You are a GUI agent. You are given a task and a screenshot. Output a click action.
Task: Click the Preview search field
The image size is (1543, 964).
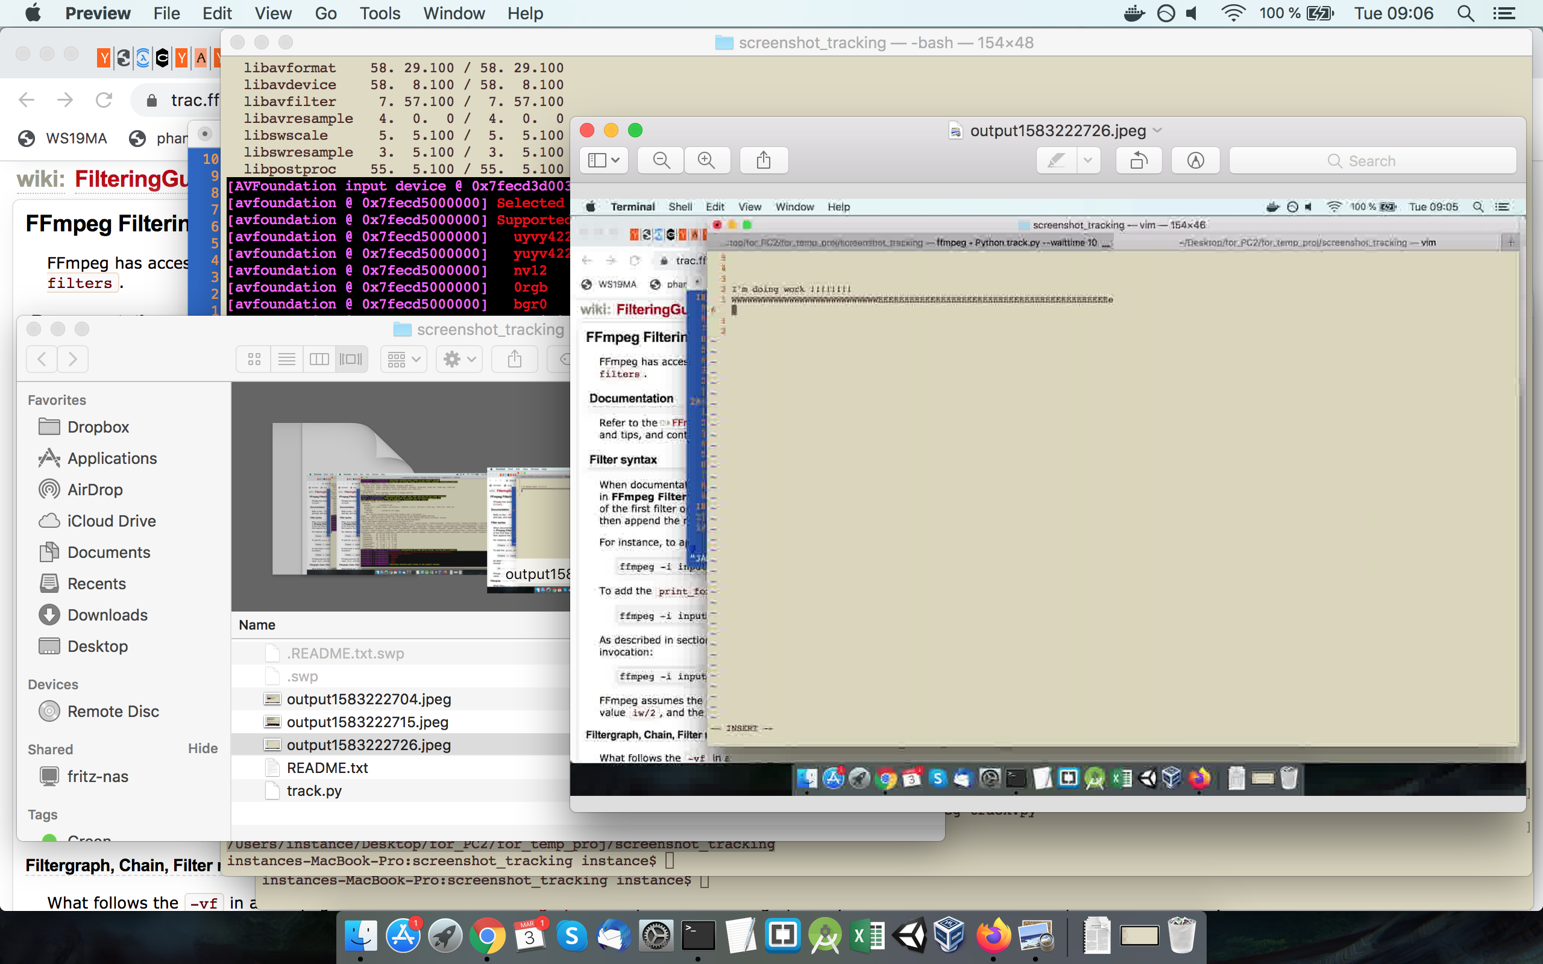click(1372, 161)
